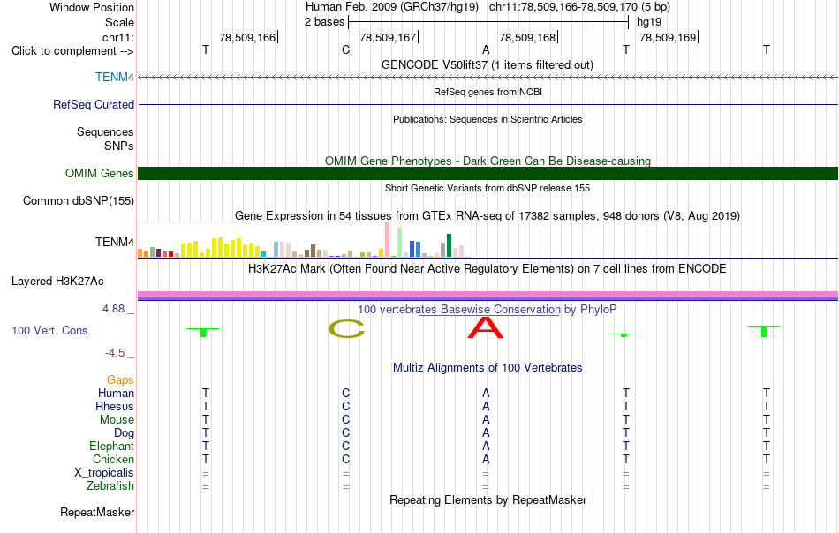Open the Multiz Alignments of 100 Vertebrates title
Viewport: 839px width, 533px height.
coord(488,368)
